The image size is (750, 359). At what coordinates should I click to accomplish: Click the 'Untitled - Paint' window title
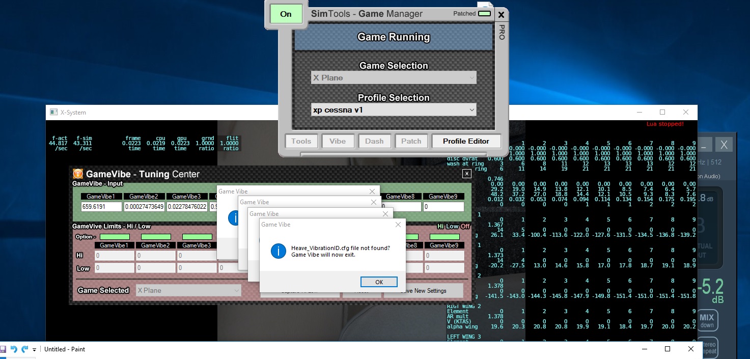click(x=65, y=349)
